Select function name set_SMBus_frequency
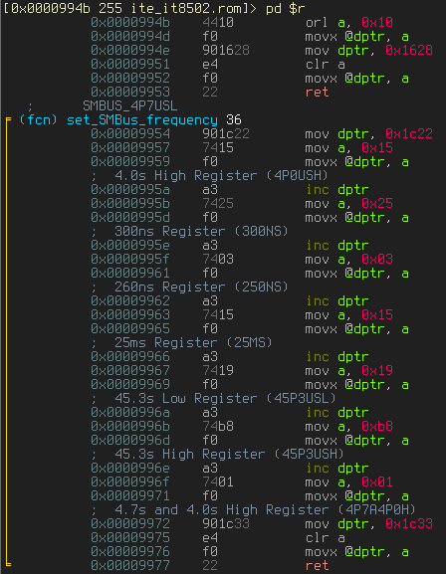 (x=142, y=120)
